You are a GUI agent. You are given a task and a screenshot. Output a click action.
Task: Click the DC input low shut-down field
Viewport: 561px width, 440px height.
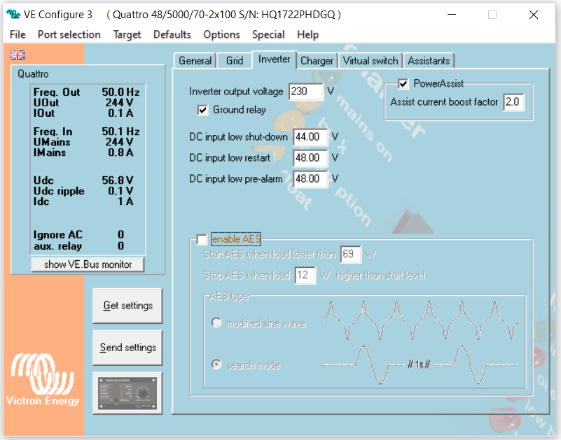click(310, 137)
